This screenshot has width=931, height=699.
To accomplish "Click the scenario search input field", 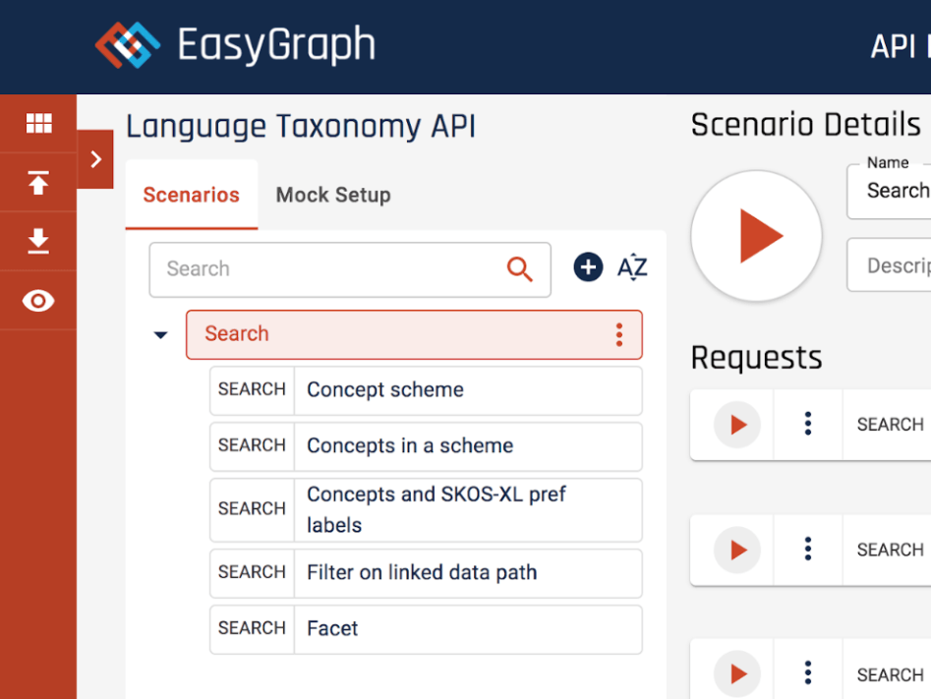I will pos(329,269).
